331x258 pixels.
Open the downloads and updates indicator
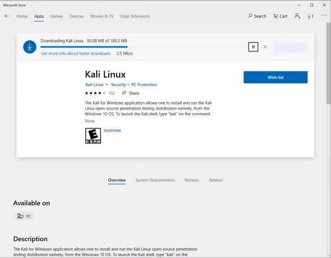[x=310, y=16]
